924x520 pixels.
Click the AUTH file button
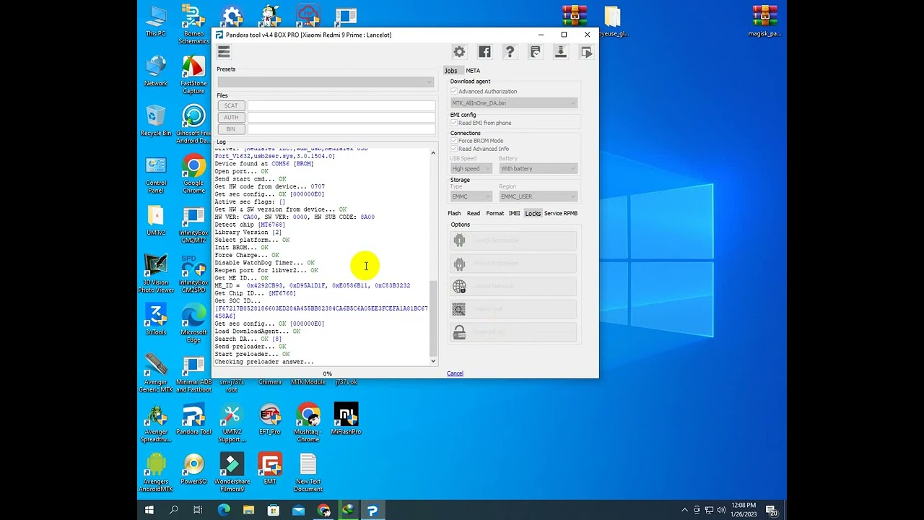(x=231, y=117)
